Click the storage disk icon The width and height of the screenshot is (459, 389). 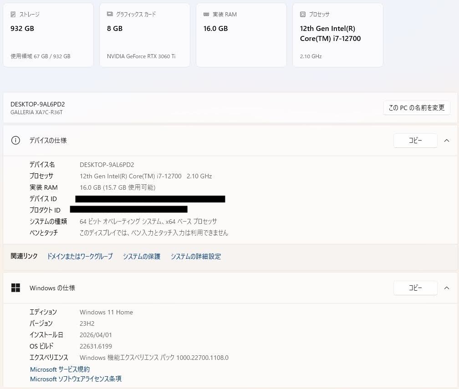click(13, 15)
